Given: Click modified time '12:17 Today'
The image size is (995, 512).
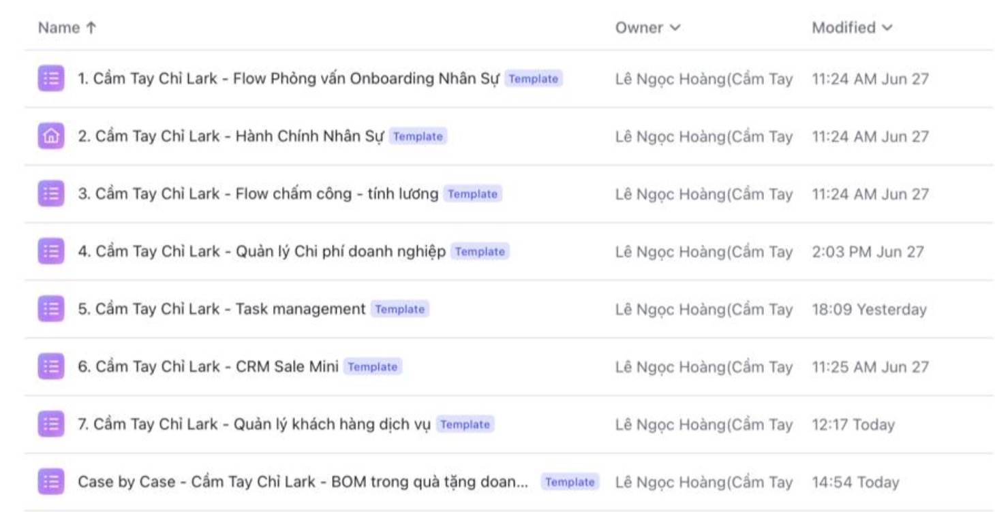Looking at the screenshot, I should click(x=853, y=424).
